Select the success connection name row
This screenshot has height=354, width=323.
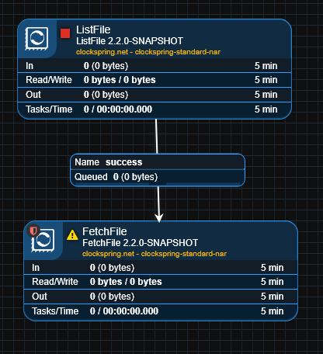[158, 162]
